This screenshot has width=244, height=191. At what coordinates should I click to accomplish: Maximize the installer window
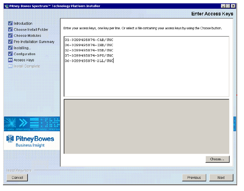(228, 6)
